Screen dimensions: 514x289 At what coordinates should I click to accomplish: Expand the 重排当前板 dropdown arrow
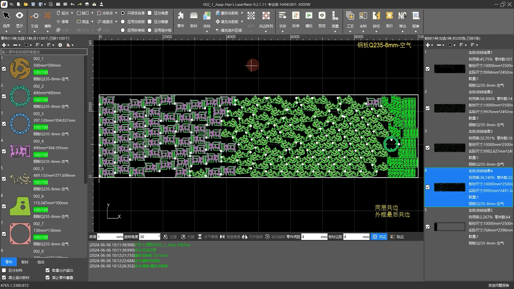coord(242,13)
